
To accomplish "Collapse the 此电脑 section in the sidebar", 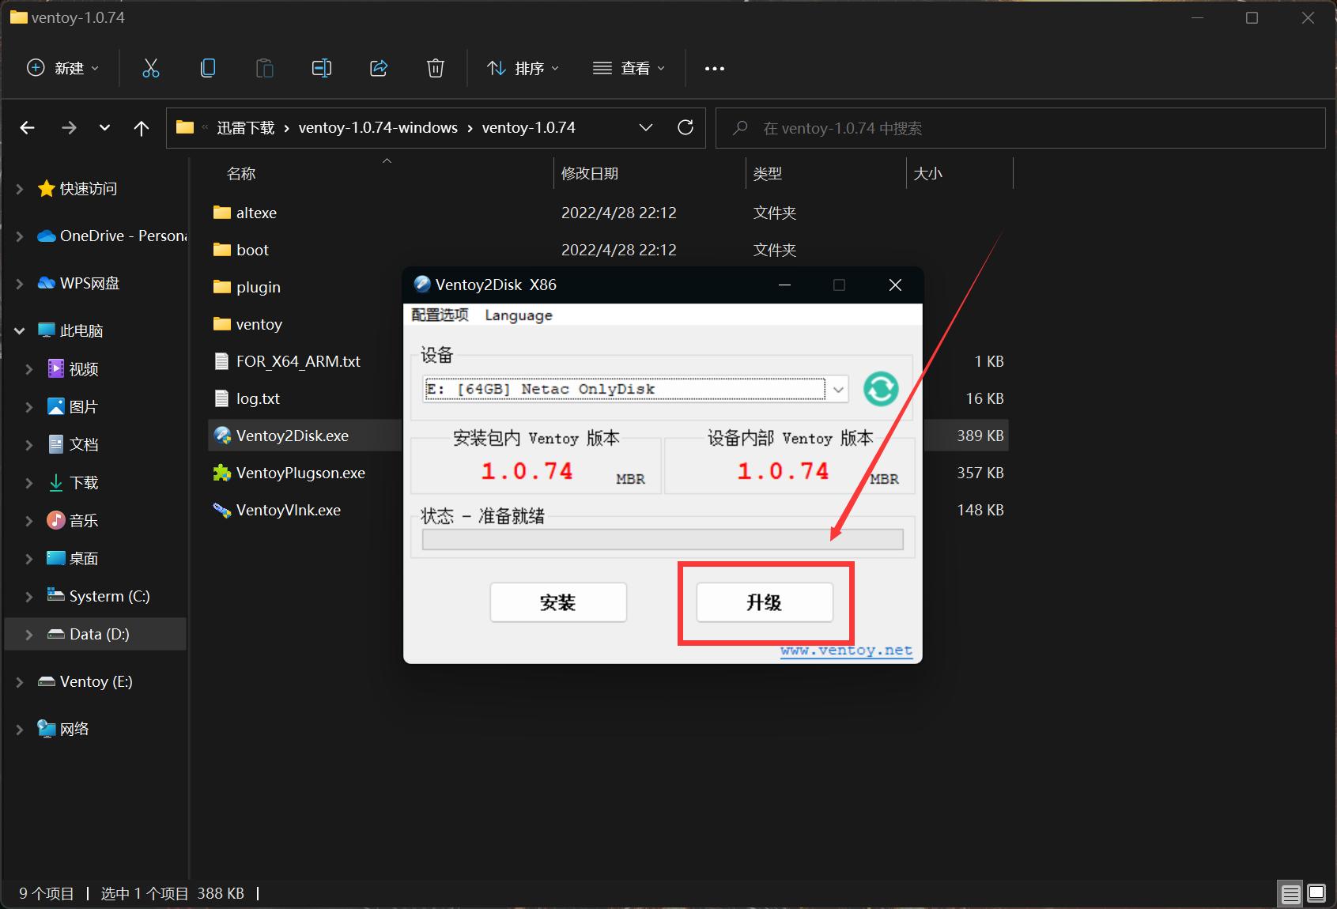I will pos(18,330).
